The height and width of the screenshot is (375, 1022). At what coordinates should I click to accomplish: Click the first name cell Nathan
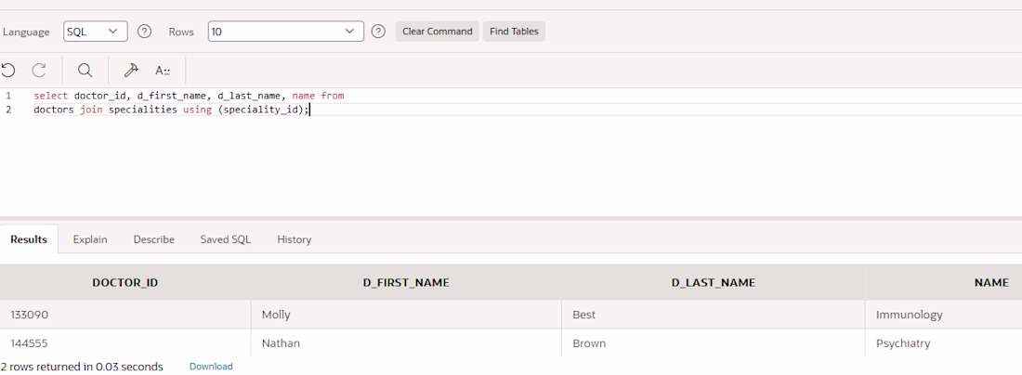coord(406,343)
